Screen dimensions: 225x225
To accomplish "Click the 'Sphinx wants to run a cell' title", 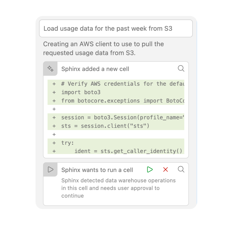I will click(97, 170).
